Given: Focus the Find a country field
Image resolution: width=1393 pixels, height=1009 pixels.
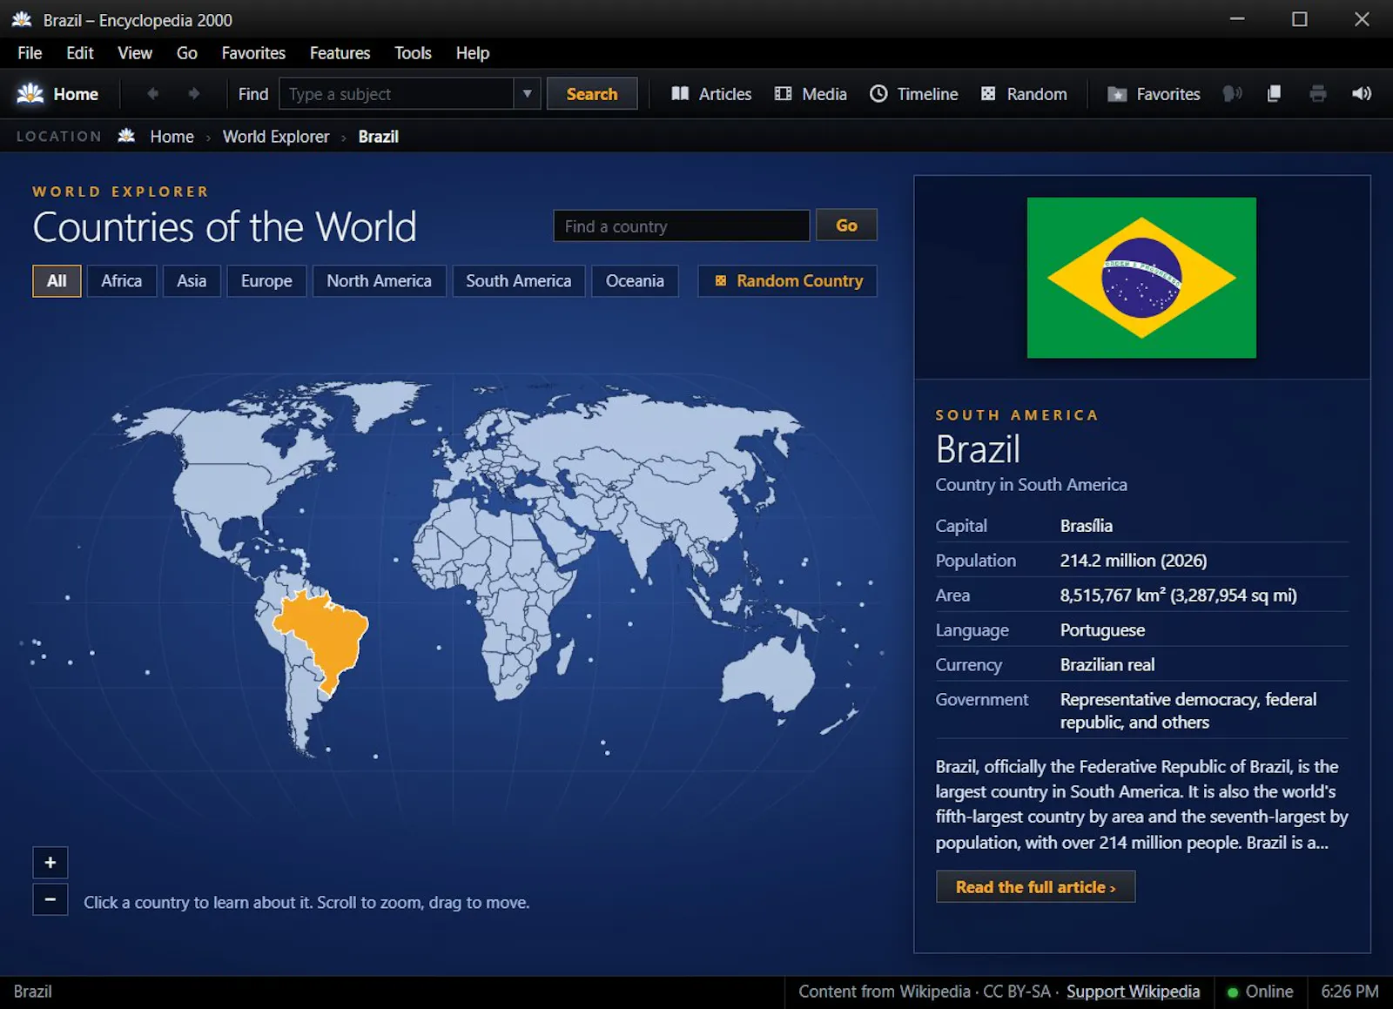Looking at the screenshot, I should [682, 225].
